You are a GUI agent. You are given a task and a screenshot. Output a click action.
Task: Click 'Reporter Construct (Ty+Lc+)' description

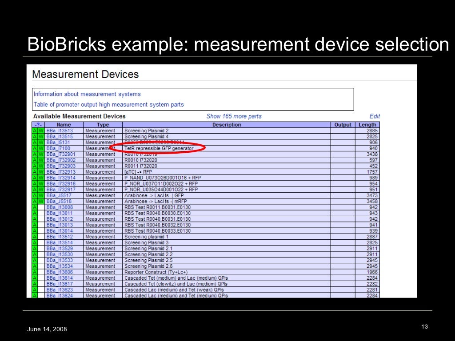[x=156, y=272]
